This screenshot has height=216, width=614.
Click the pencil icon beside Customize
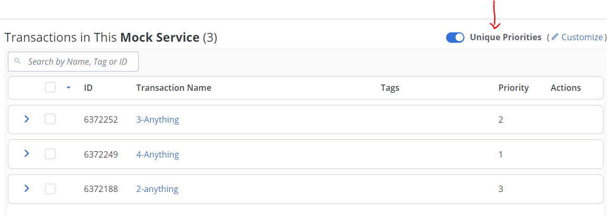click(555, 37)
